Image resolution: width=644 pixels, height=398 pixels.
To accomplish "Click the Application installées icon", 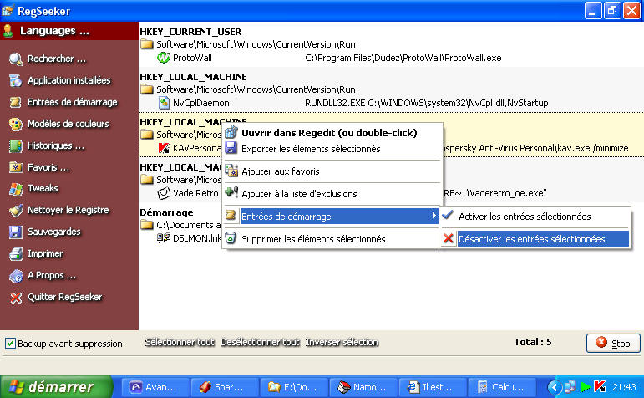I will click(16, 80).
